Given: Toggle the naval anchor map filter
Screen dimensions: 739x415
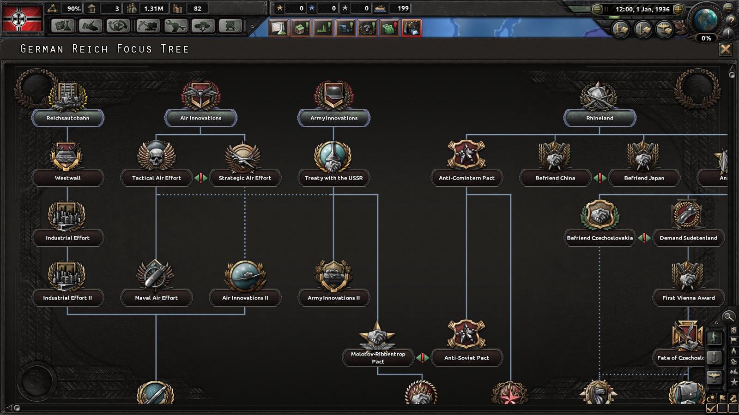Looking at the screenshot, I should 714,357.
